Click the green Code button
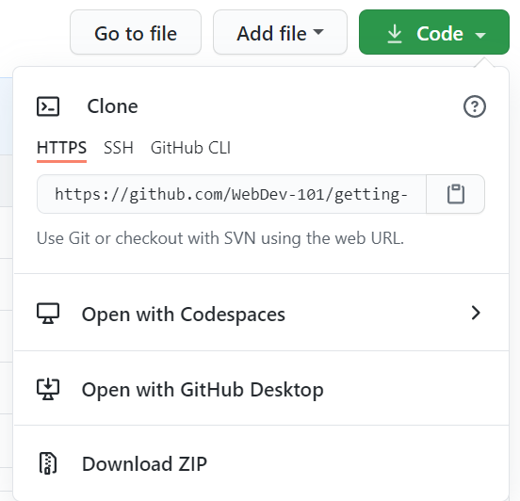The width and height of the screenshot is (520, 501). (434, 32)
